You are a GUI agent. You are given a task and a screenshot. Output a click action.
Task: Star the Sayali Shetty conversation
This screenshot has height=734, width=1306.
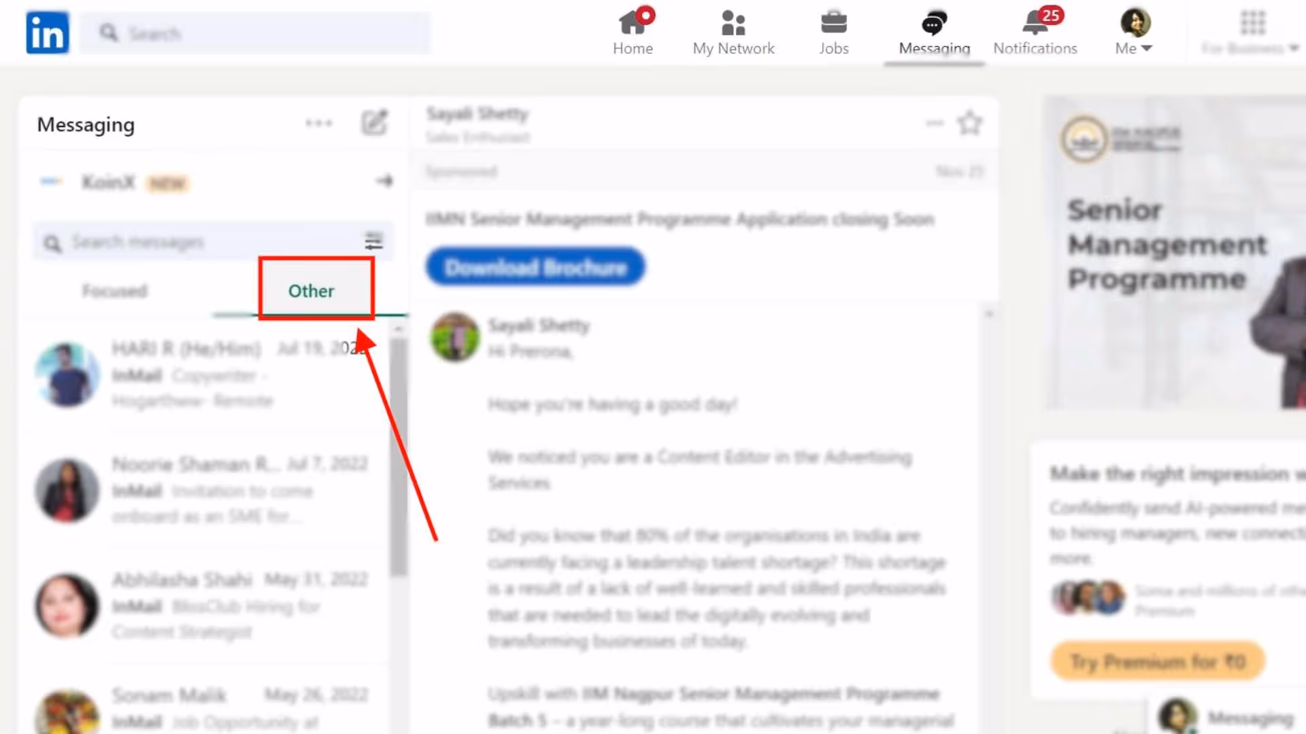970,123
